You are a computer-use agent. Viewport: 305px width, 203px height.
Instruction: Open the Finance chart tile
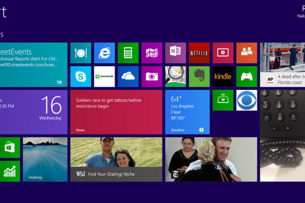[10, 171]
